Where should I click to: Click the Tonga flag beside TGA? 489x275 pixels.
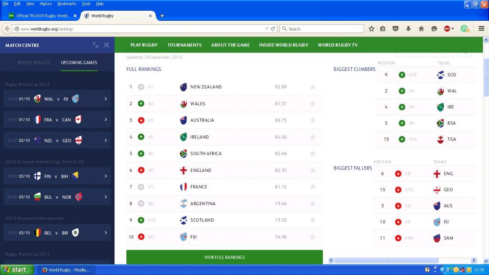click(x=440, y=139)
